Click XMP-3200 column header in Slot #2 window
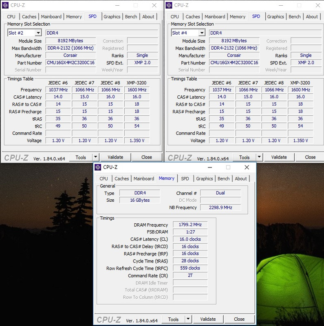The image size is (324, 326). pos(137,83)
